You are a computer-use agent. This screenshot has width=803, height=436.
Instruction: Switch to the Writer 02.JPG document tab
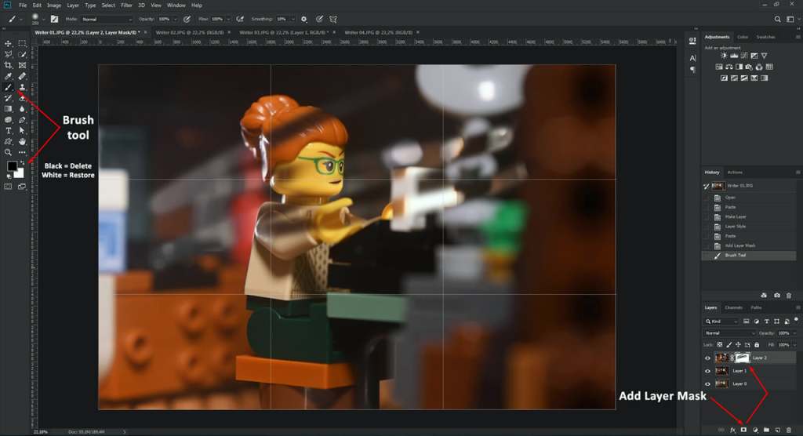190,32
